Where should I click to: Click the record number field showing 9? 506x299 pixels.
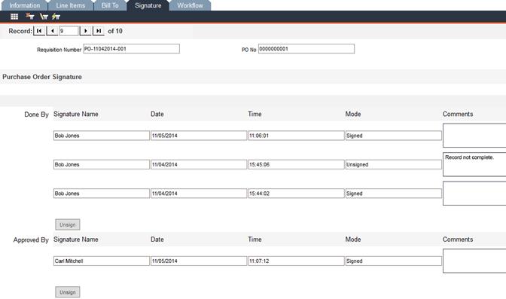click(69, 31)
